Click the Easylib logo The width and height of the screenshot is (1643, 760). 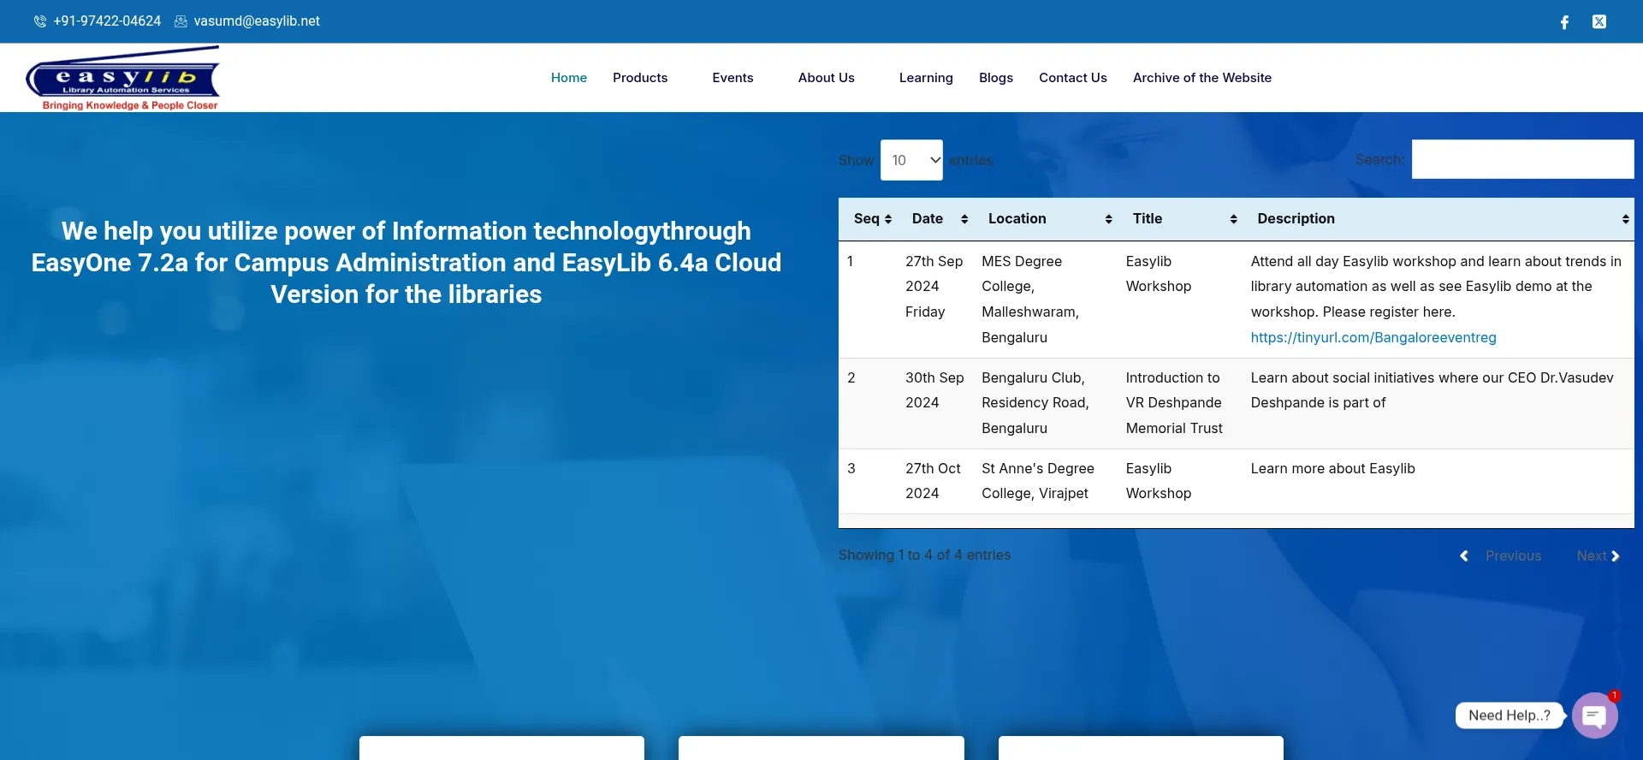click(123, 78)
